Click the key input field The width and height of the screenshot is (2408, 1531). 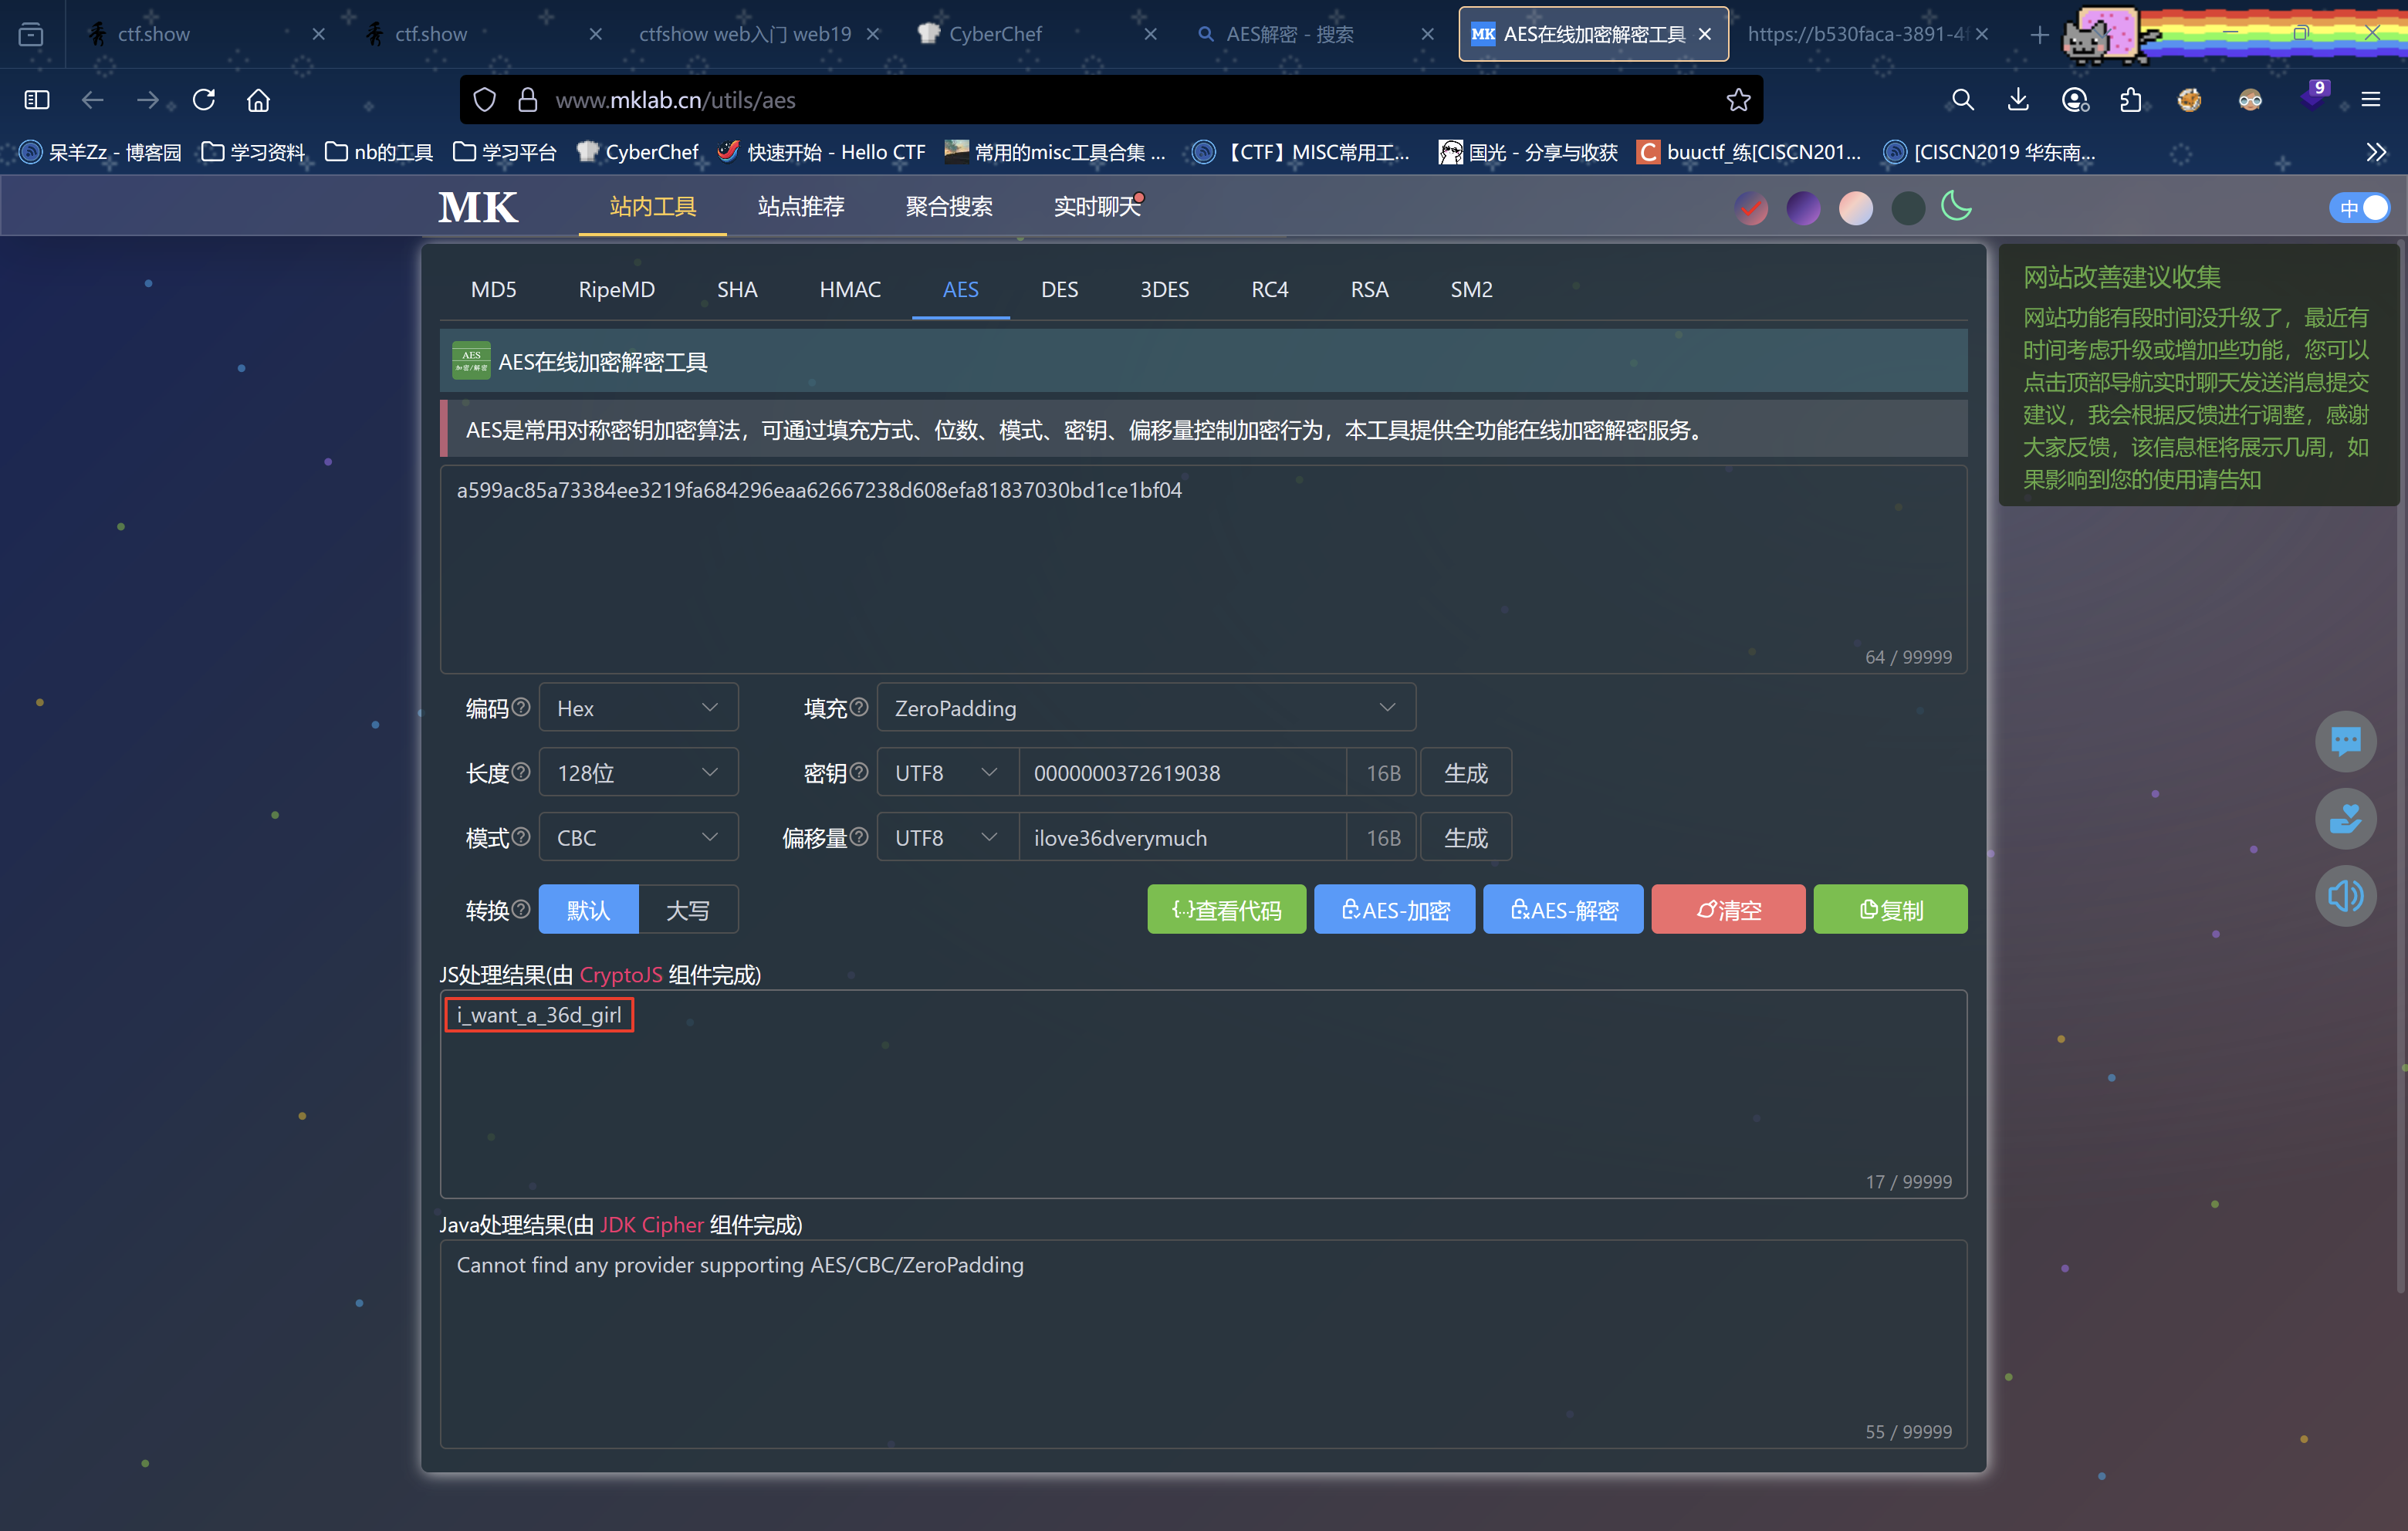pyautogui.click(x=1181, y=773)
